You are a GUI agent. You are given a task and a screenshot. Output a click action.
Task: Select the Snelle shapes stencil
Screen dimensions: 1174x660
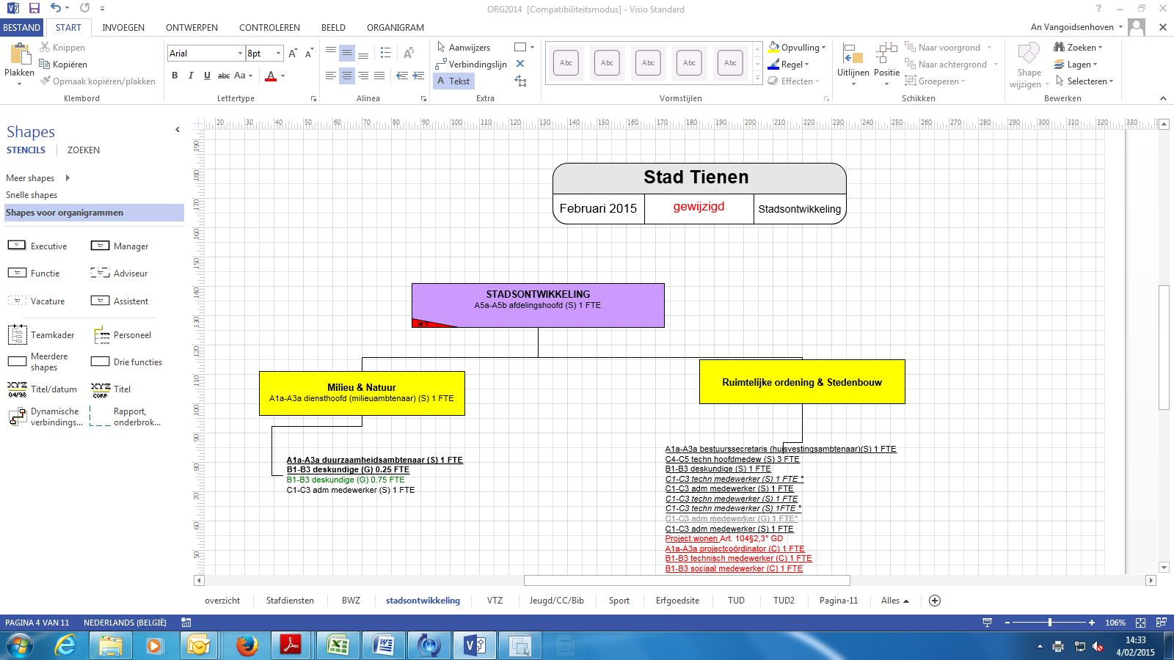32,195
